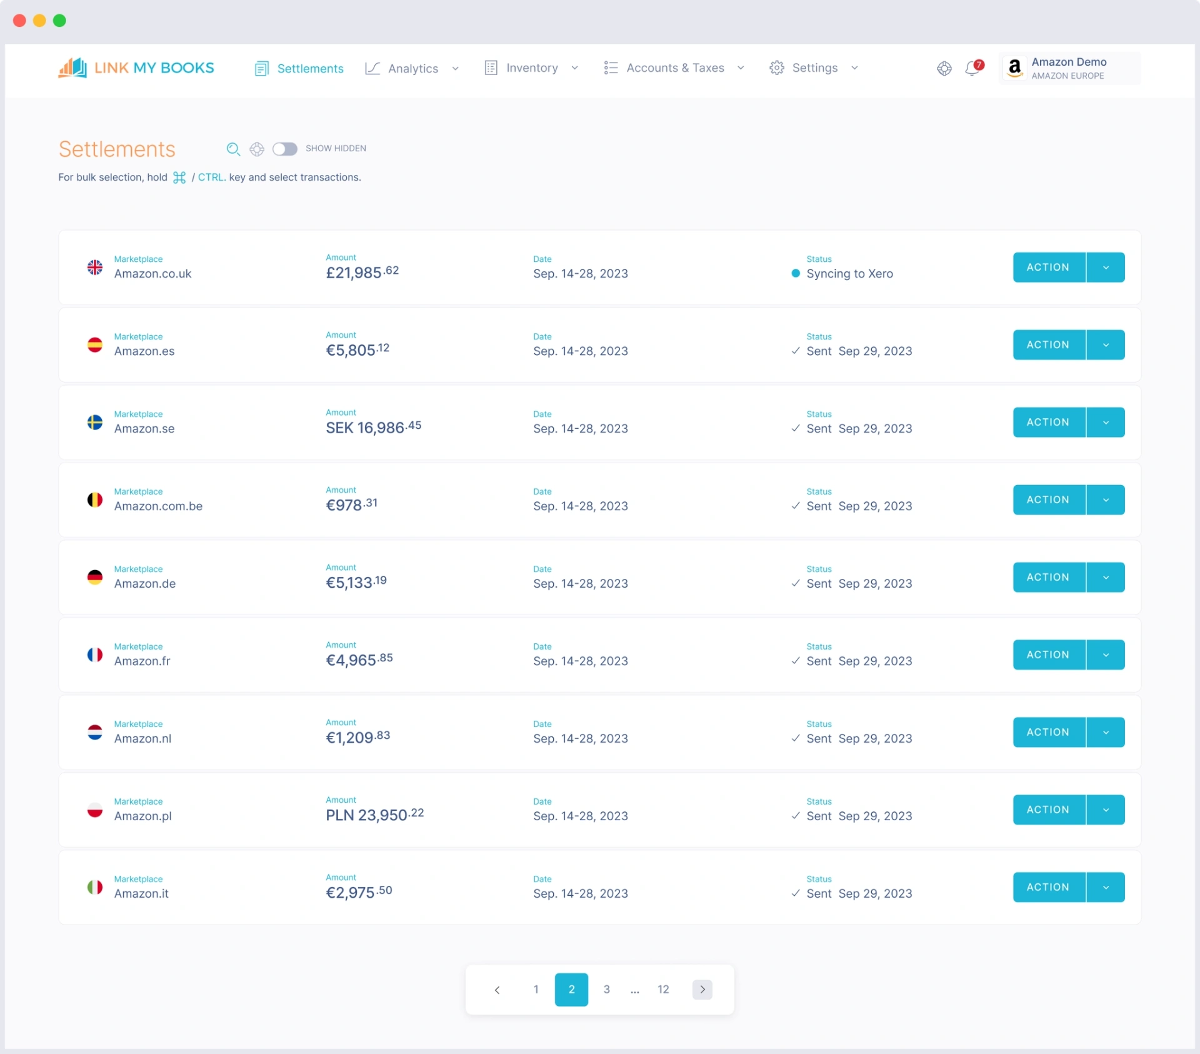Click the Spain flag for Amazon.es
The width and height of the screenshot is (1200, 1054).
point(95,345)
